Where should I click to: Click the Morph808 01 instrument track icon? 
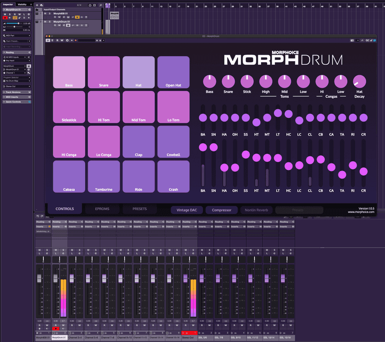(37, 14)
